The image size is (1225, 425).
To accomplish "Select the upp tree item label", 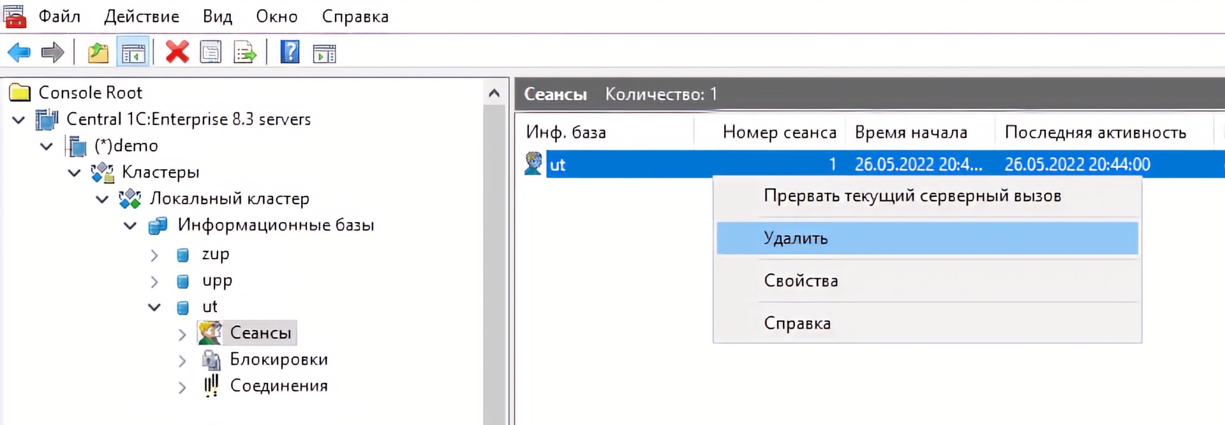I will point(217,281).
